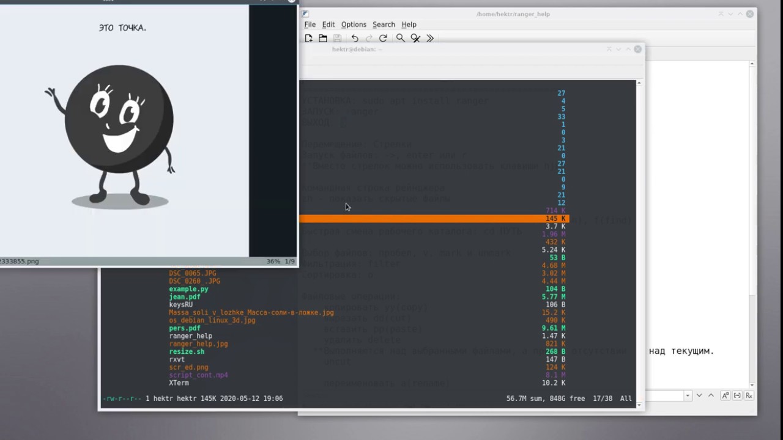Click the search input field in editor
Image resolution: width=783 pixels, height=440 pixels.
click(666, 395)
